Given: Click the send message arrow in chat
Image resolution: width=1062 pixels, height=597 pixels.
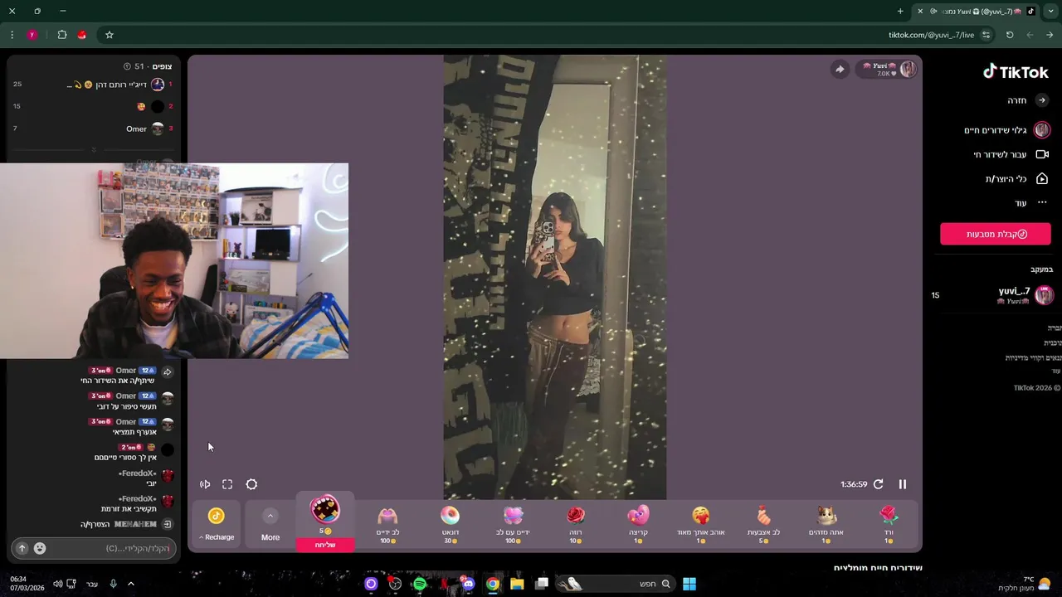Looking at the screenshot, I should pos(22,548).
